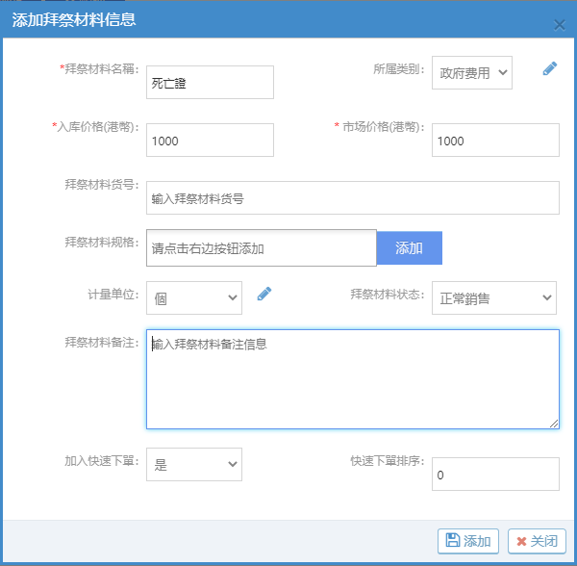Click the 入库价格(港幣) input field
Screen dimensions: 577x566
211,141
